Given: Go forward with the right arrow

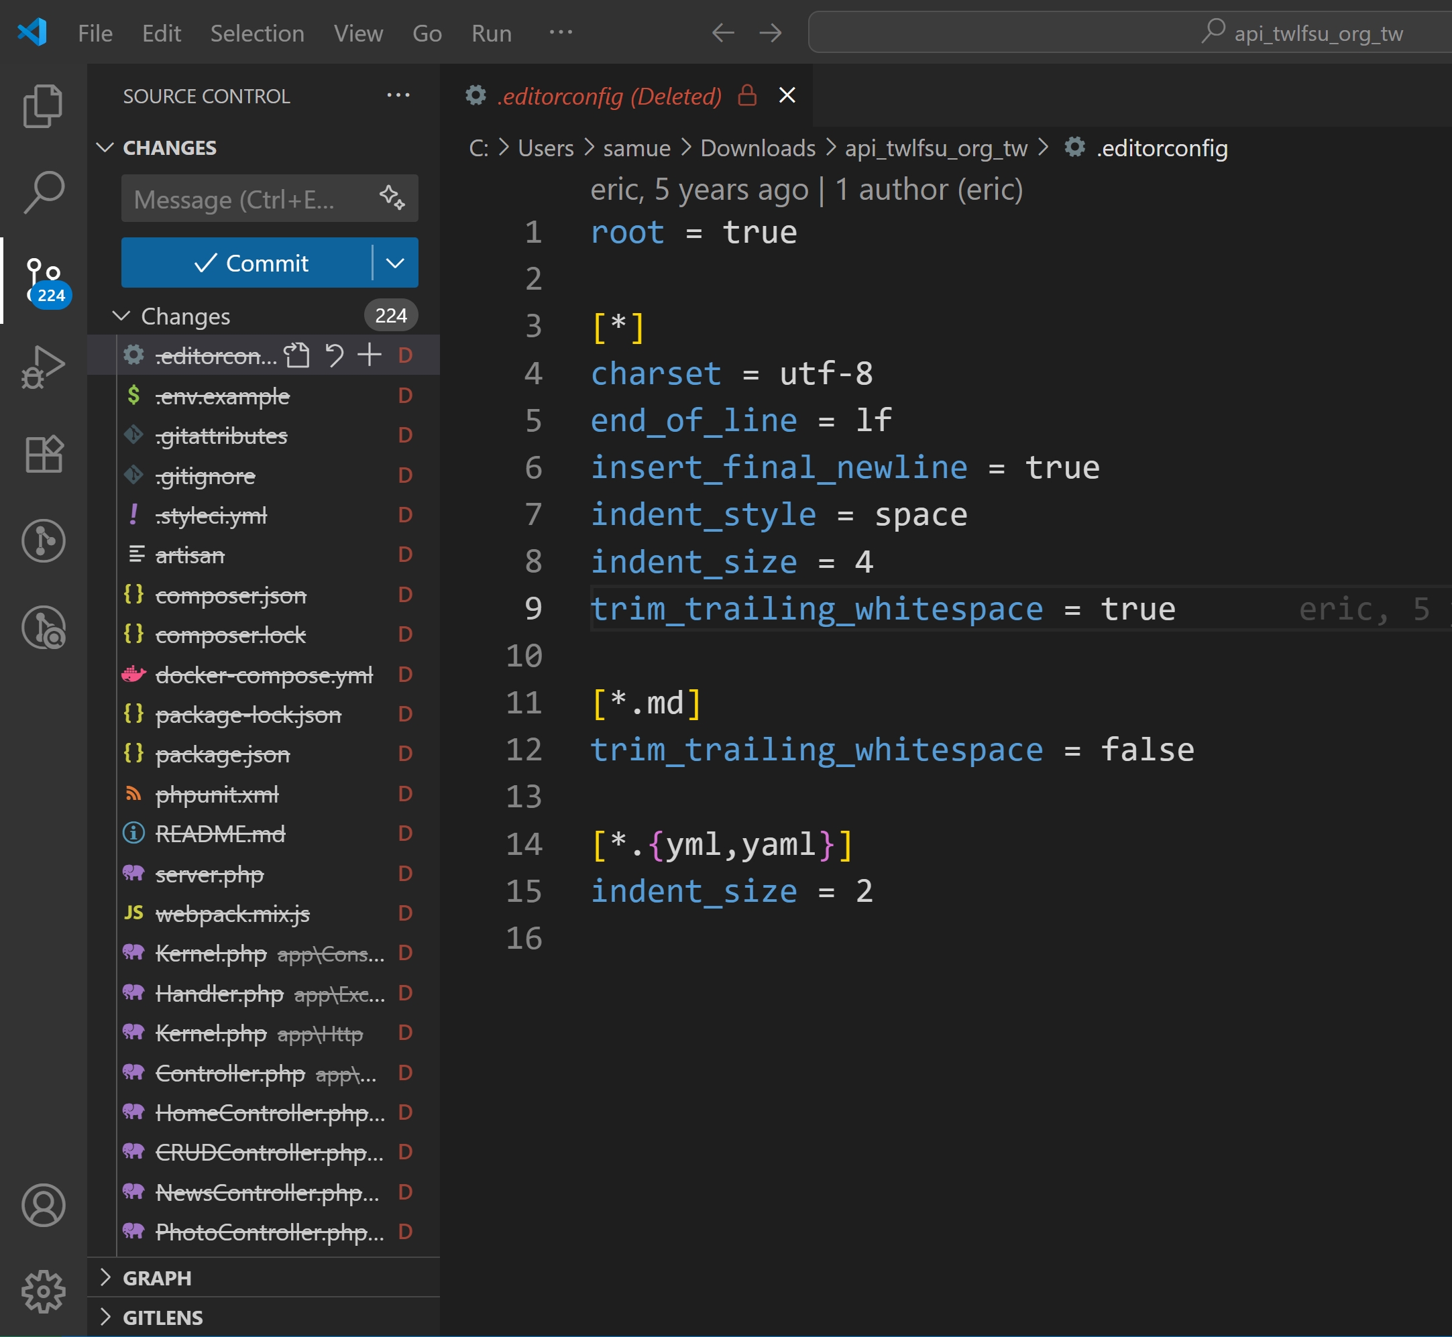Looking at the screenshot, I should 771,33.
